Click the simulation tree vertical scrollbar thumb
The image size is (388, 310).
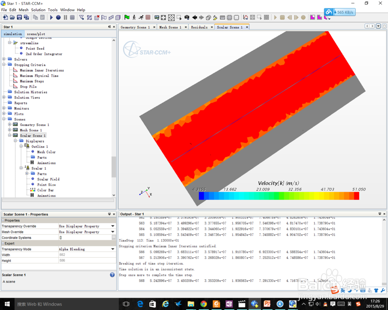pos(114,167)
